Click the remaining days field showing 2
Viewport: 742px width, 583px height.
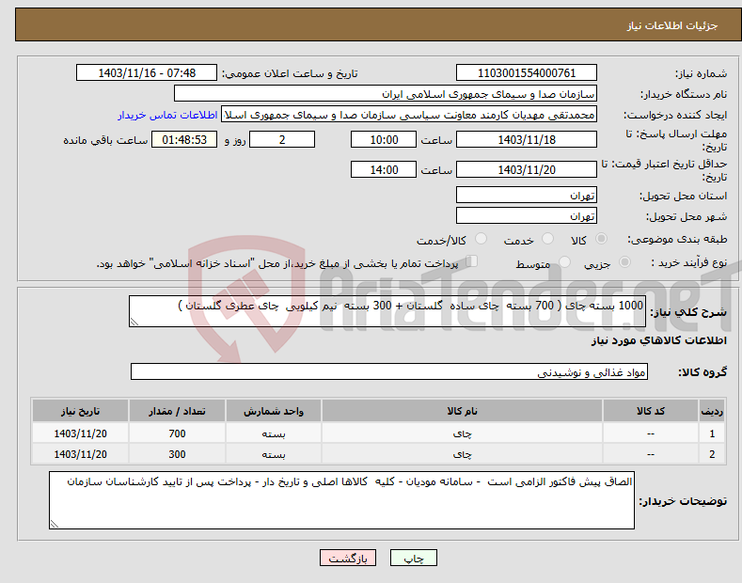[x=282, y=139]
